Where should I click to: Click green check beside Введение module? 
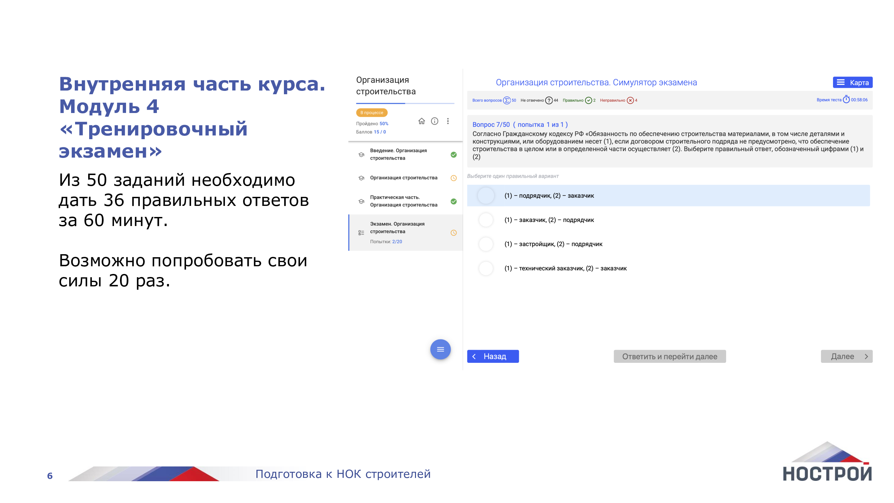454,155
